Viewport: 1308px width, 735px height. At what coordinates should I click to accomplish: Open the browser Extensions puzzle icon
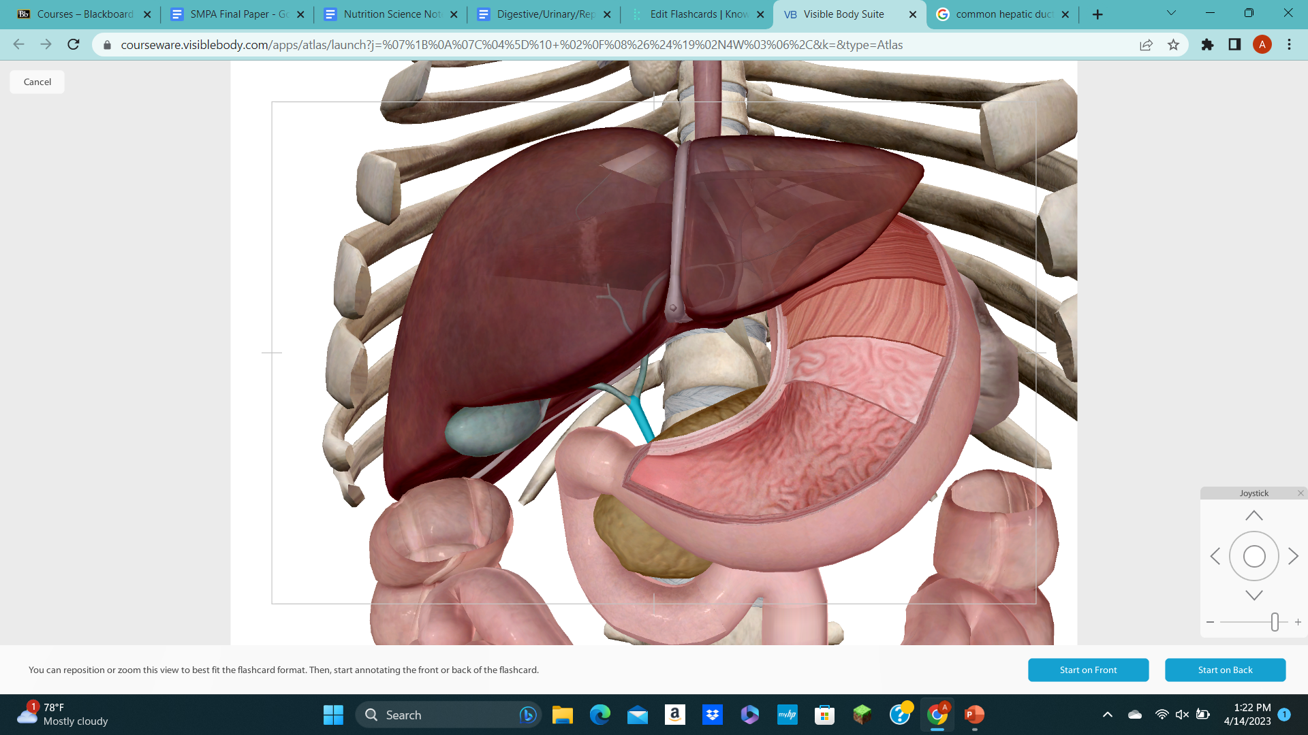1206,44
